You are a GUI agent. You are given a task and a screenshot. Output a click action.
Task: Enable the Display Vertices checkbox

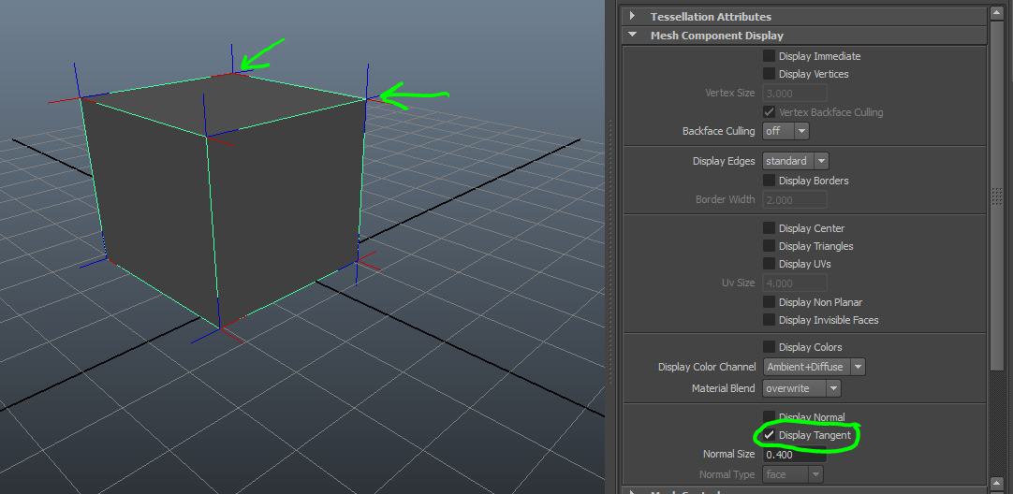point(769,74)
